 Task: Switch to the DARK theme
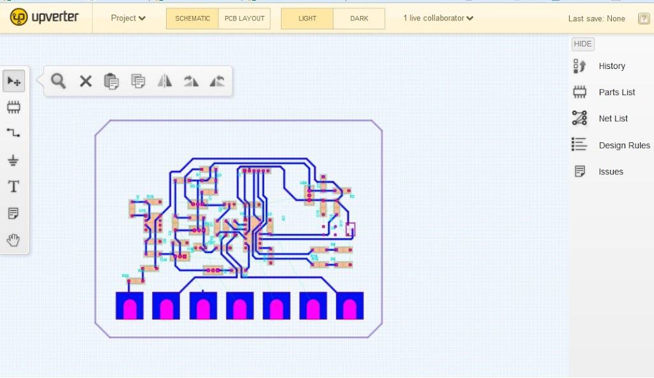coord(359,18)
